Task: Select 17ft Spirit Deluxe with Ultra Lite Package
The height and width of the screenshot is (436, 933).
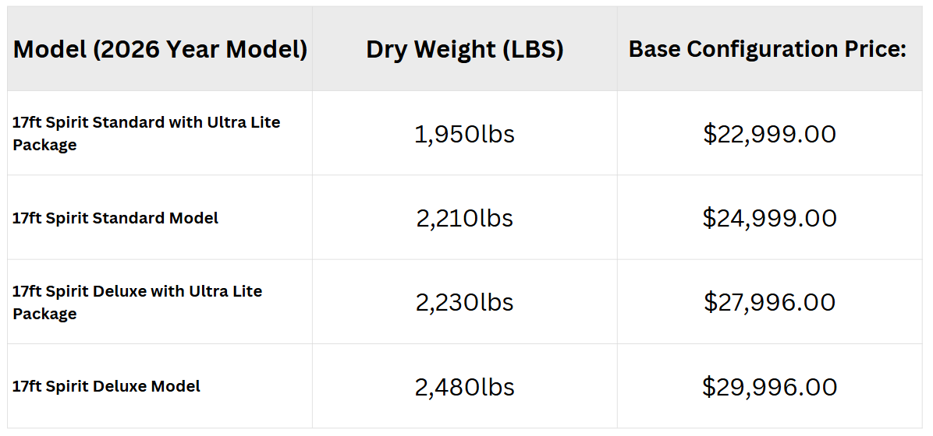Action: [137, 302]
